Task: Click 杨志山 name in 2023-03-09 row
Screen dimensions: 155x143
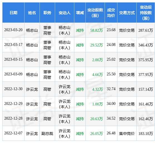Action: [x=32, y=75]
